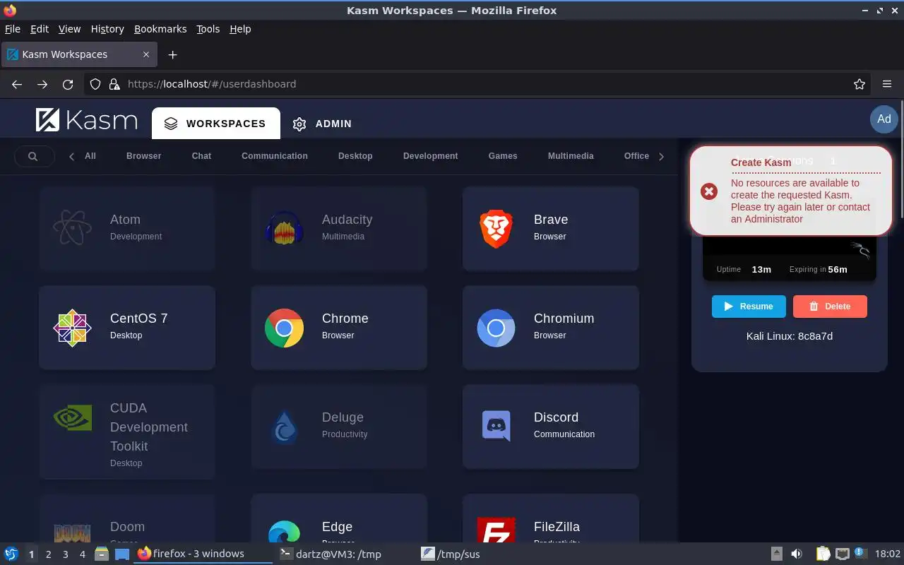Click the Create Kasm notification title
Image resolution: width=904 pixels, height=565 pixels.
point(761,162)
